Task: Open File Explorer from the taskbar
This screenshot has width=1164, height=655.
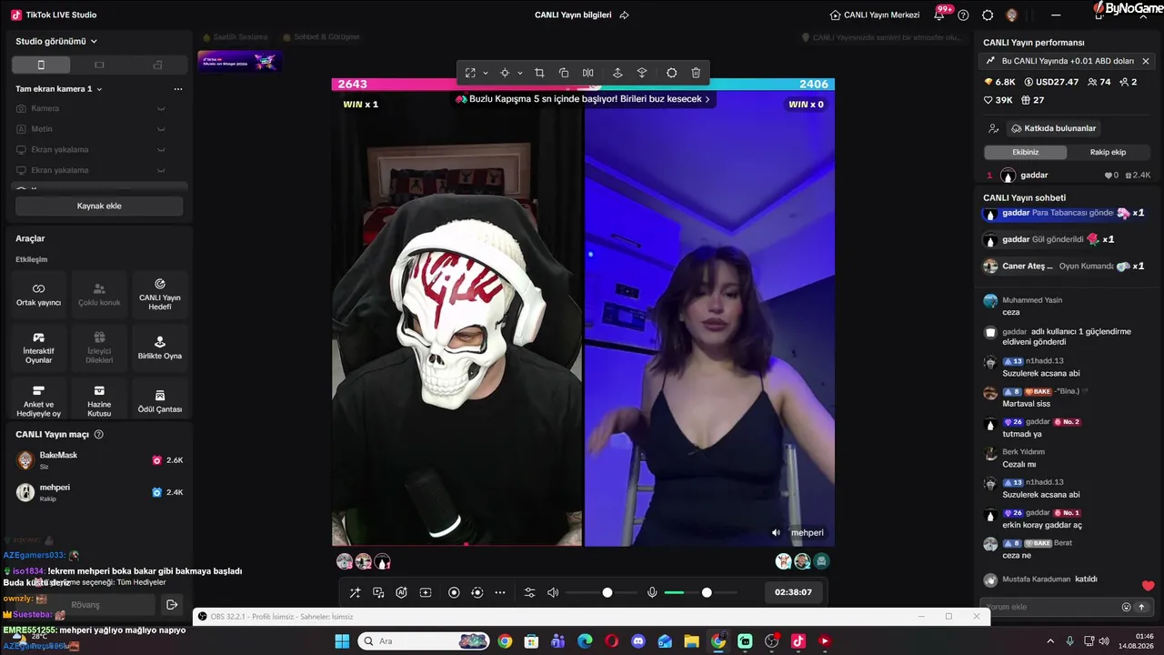Action: coord(691,641)
